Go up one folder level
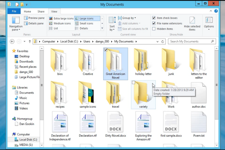The height and width of the screenshot is (150, 225). (x=30, y=41)
